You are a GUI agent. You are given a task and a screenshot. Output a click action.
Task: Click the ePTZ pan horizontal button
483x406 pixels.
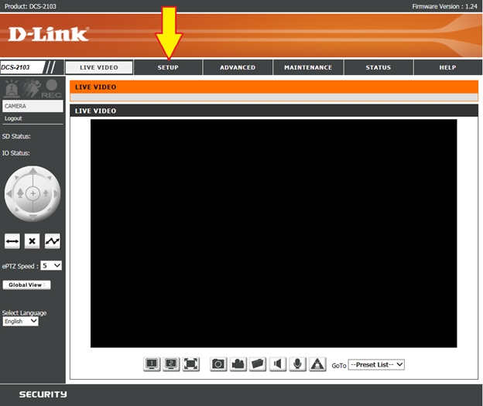(12, 241)
